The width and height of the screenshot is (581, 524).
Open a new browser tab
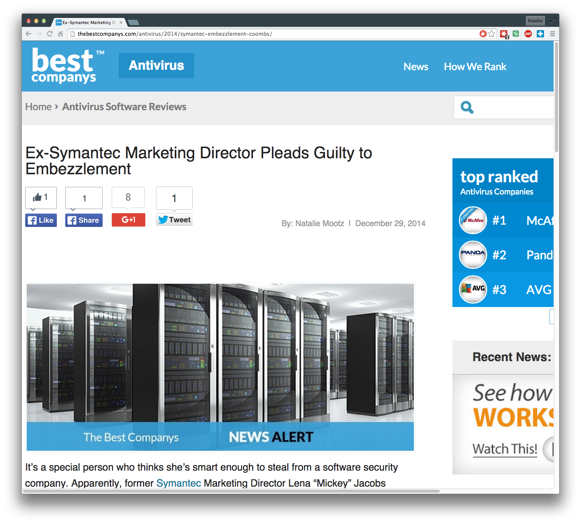tap(133, 23)
